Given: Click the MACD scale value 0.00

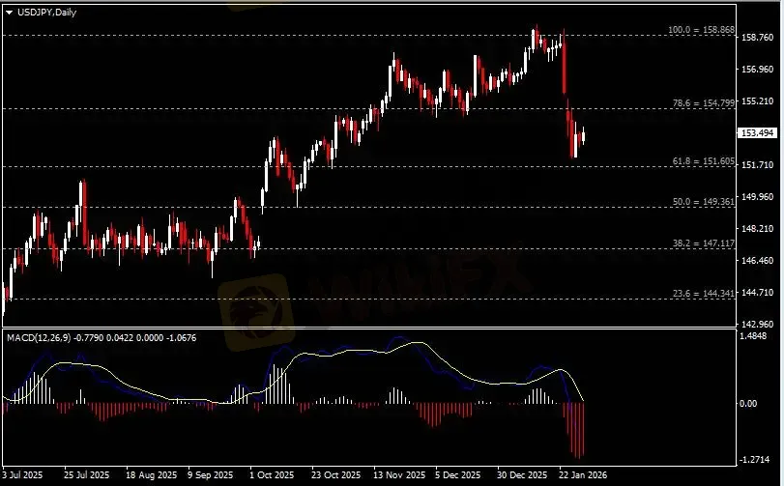Looking at the screenshot, I should (748, 404).
